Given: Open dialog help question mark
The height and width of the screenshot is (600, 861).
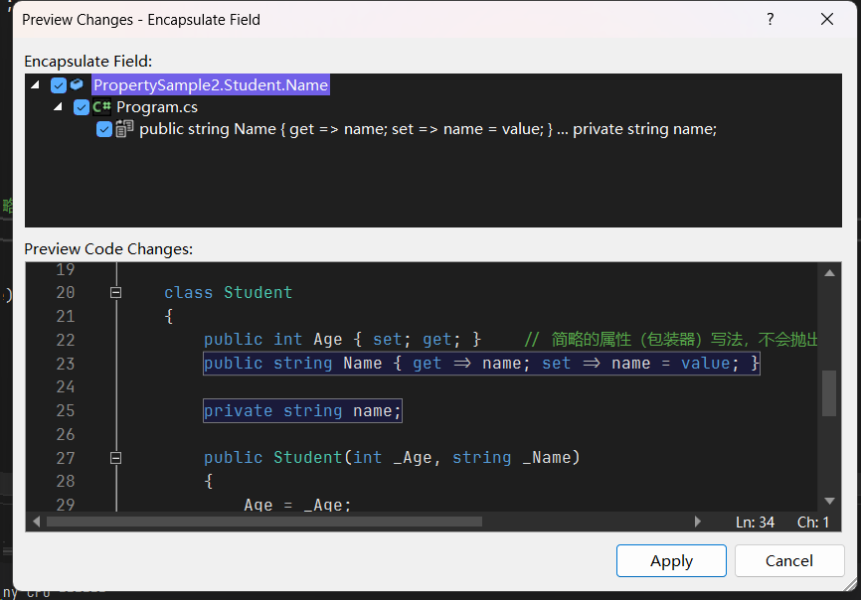Looking at the screenshot, I should (x=771, y=19).
